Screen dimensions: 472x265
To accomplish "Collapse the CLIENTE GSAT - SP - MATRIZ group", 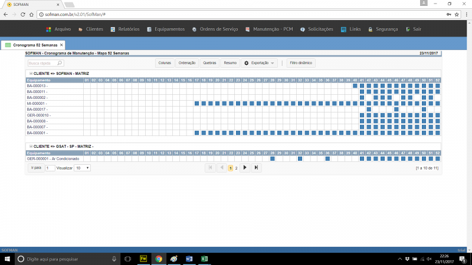I will (30, 145).
